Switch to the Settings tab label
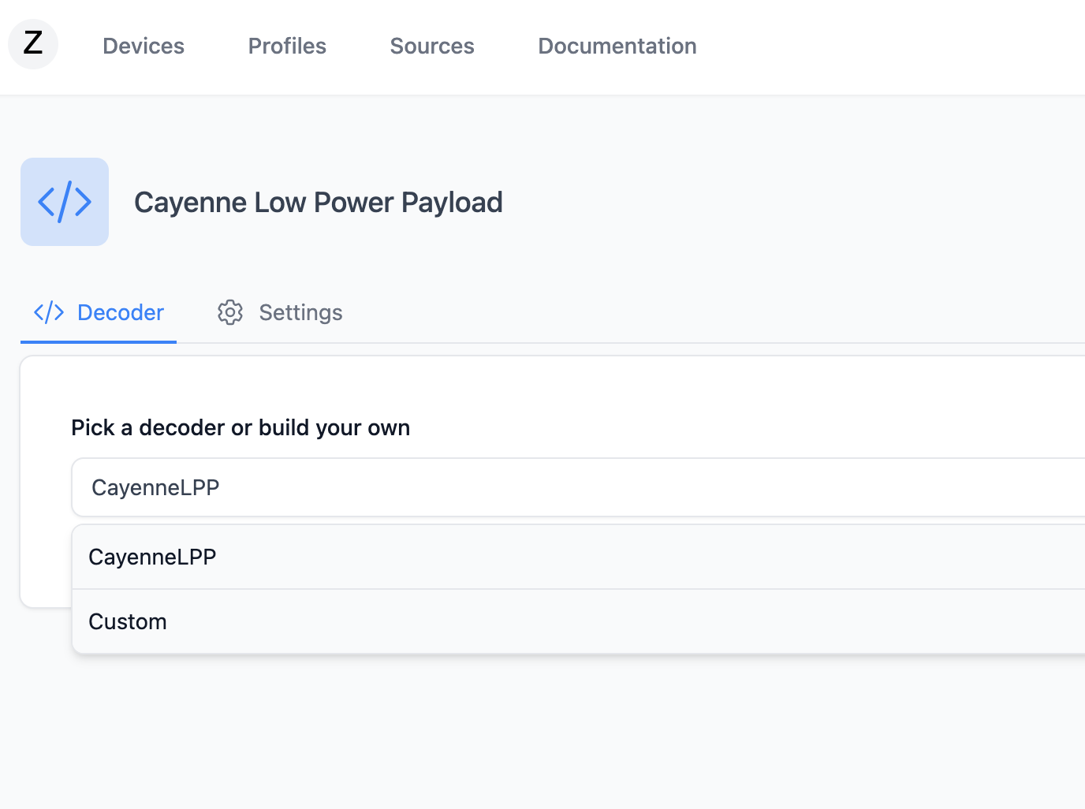 (300, 312)
